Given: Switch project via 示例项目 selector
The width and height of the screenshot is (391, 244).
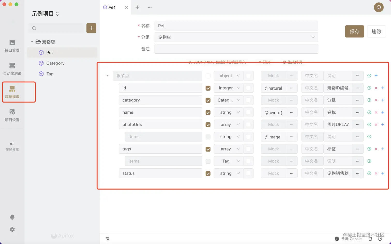Looking at the screenshot, I should (x=45, y=14).
